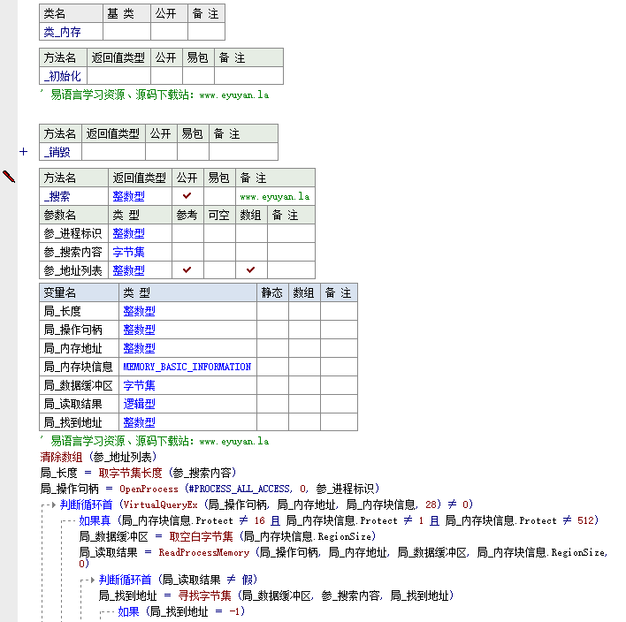
Task: Select the _初始化 method name cell
Action: pyautogui.click(x=63, y=76)
